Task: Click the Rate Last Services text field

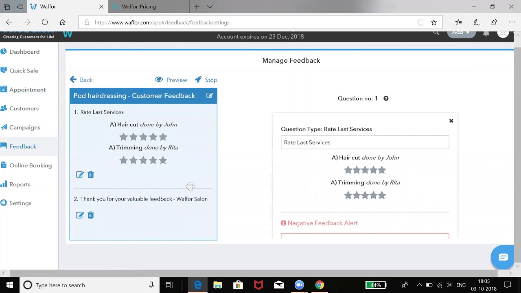Action: [365, 142]
